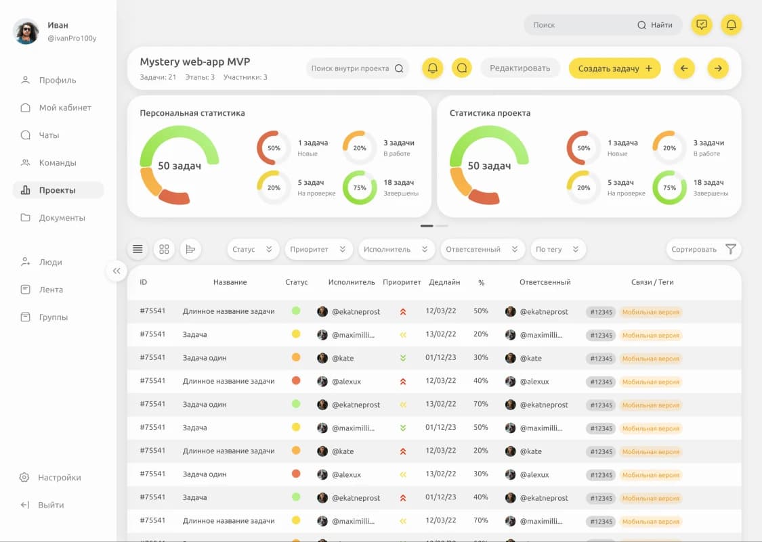The height and width of the screenshot is (542, 762).
Task: Open the messages icon in the top bar
Action: point(702,25)
